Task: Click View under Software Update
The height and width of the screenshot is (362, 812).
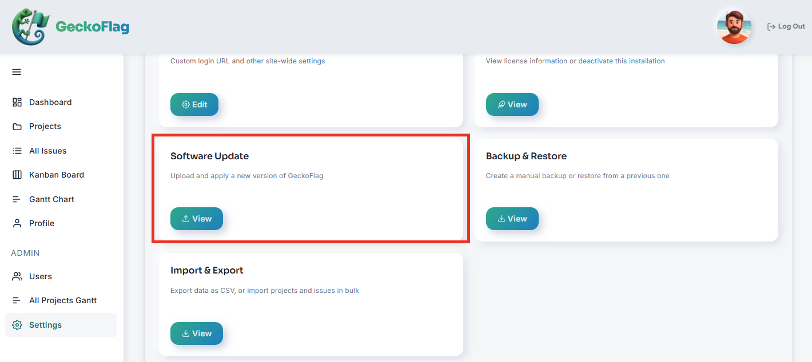Action: tap(197, 219)
